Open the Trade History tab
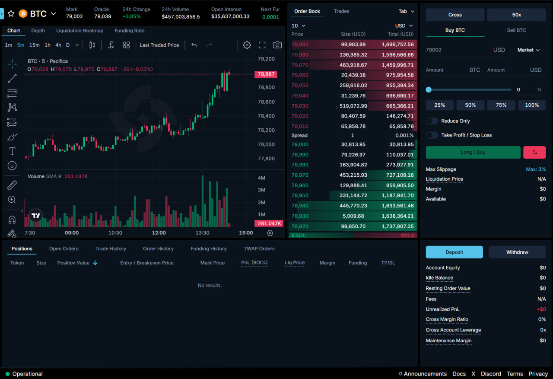The width and height of the screenshot is (553, 379). pos(111,248)
